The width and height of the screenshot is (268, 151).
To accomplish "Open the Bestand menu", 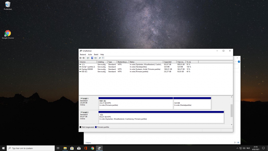I will click(83, 54).
